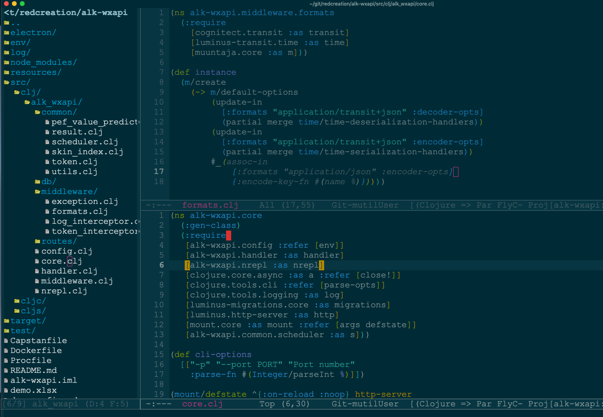Click the routes folder icon
Screen dimensions: 603x417
click(x=37, y=241)
